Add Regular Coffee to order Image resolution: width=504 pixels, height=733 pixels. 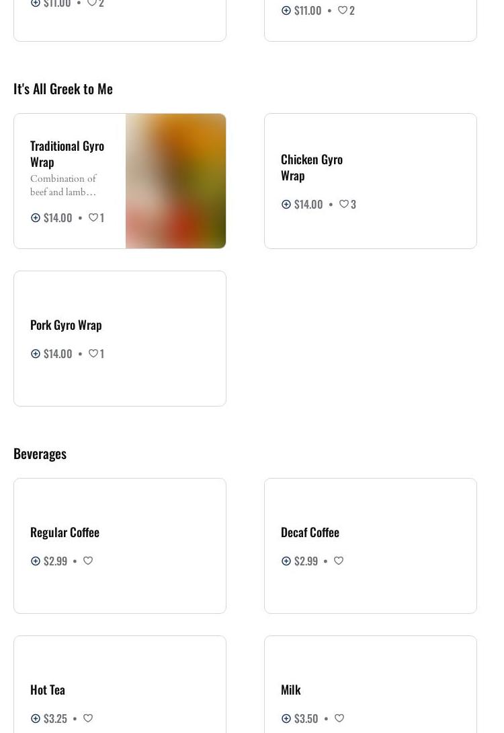[x=36, y=561]
